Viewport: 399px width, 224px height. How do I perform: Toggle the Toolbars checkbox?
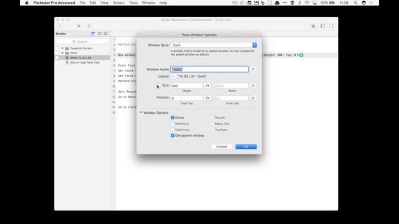click(212, 130)
